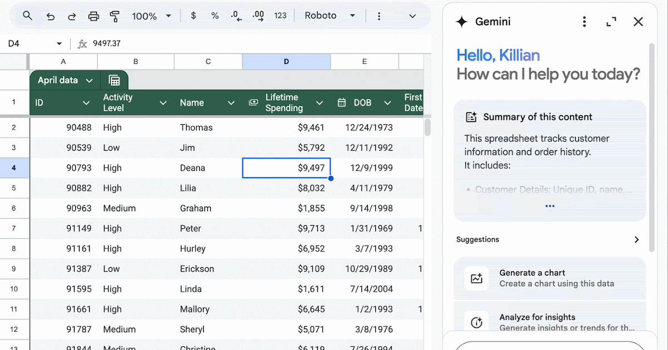Apply percent format to cell
This screenshot has width=668, height=350.
click(215, 16)
